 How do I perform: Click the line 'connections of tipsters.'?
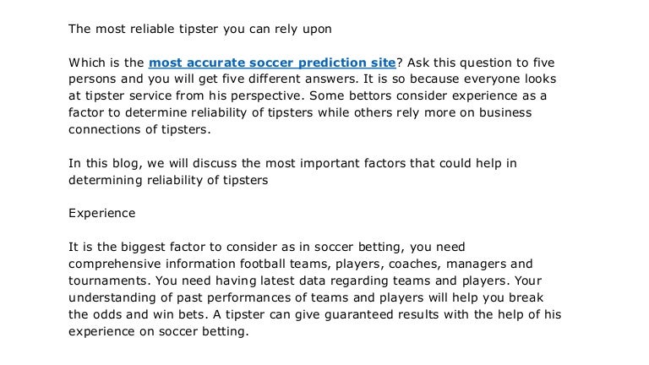[x=140, y=130]
